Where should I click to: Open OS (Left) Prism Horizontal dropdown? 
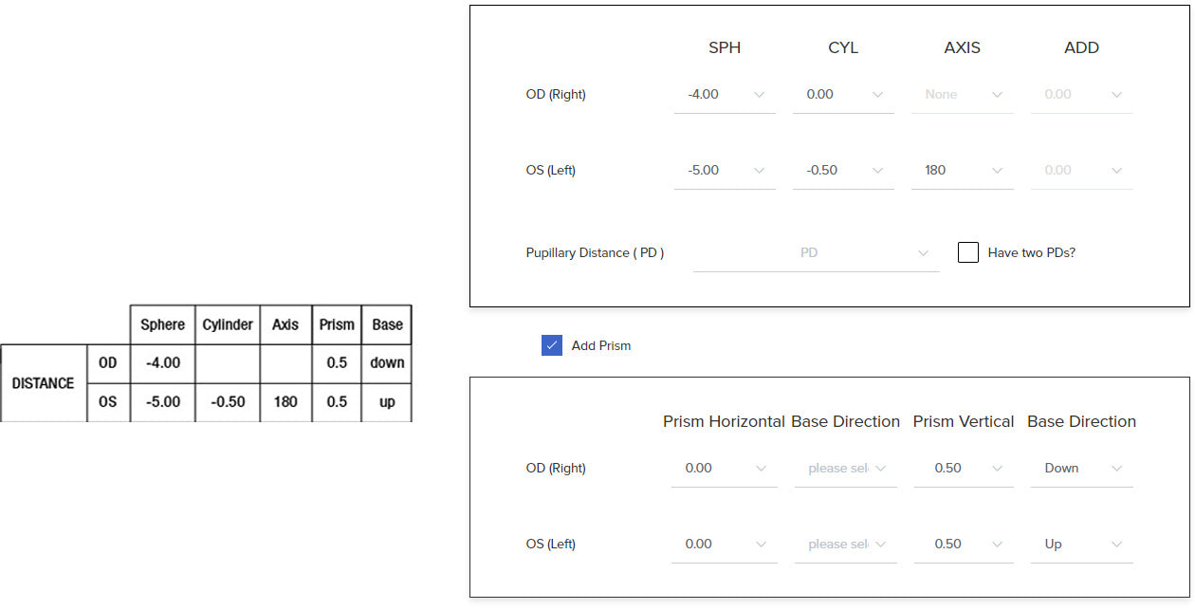[724, 545]
